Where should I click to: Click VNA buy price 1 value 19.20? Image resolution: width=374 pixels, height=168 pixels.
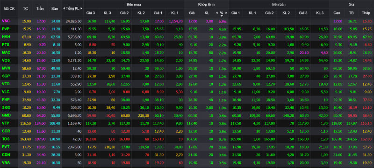coord(159,162)
